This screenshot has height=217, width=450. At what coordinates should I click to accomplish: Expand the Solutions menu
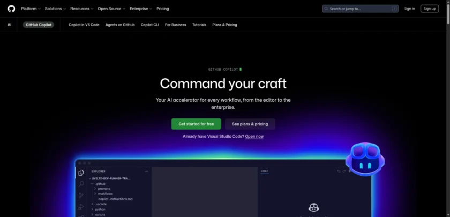click(x=55, y=9)
